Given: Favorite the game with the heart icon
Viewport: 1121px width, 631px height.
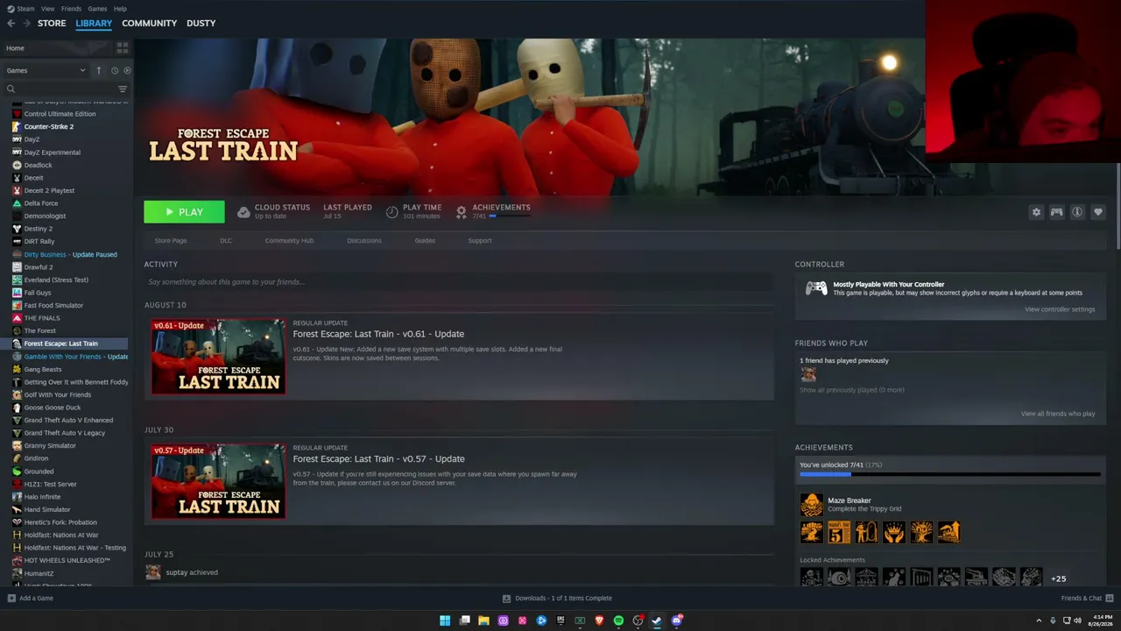Looking at the screenshot, I should (x=1098, y=212).
